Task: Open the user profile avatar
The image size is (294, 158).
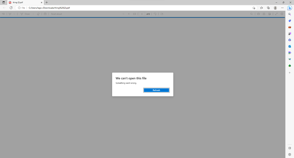Action: 275,8
